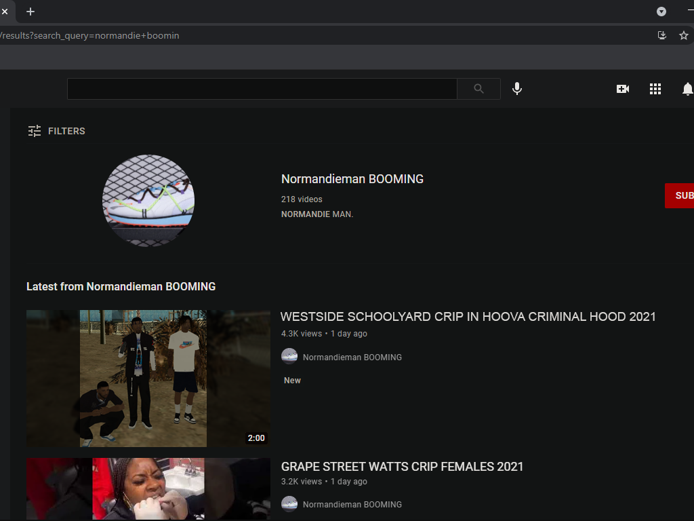This screenshot has width=694, height=521.
Task: Open channel name under Westside Schoolyard video
Action: pos(352,357)
